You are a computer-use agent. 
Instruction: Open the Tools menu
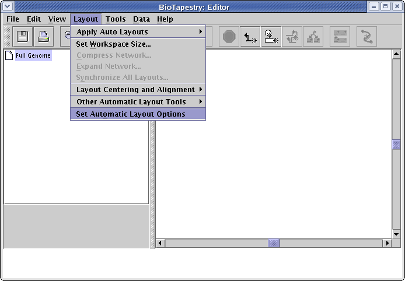click(x=116, y=19)
